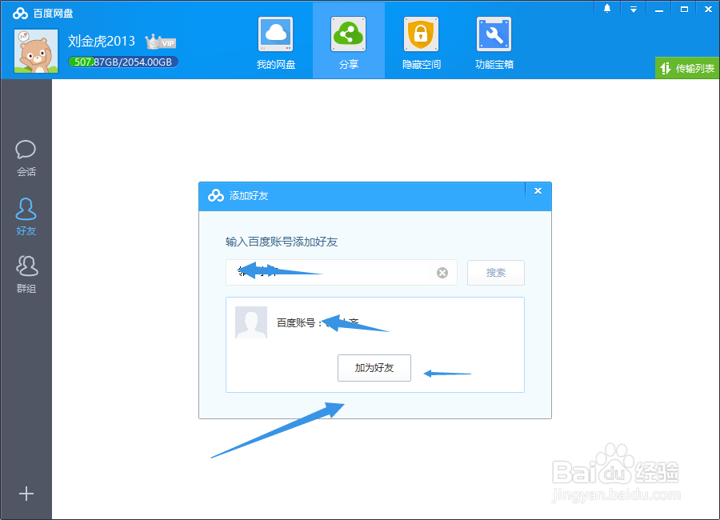The height and width of the screenshot is (520, 720).
Task: Switch to the 分享 tab
Action: pos(349,42)
